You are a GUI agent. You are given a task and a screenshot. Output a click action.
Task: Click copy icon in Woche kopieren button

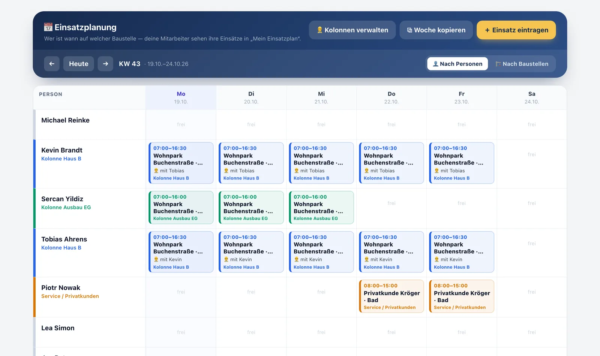(x=409, y=30)
